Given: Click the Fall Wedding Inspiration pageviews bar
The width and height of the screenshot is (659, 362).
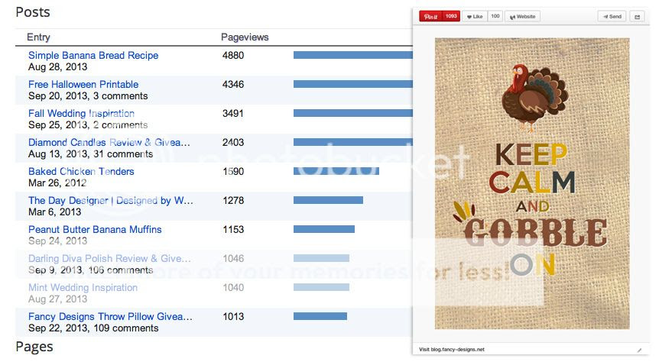Looking at the screenshot, I should [353, 113].
